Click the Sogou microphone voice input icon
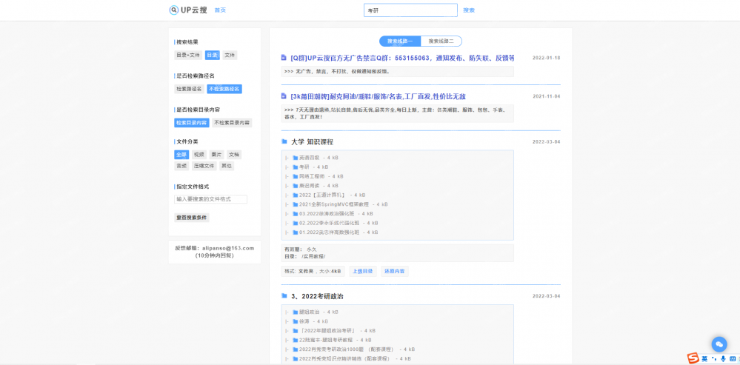Screen dimensions: 740x365 point(722,359)
